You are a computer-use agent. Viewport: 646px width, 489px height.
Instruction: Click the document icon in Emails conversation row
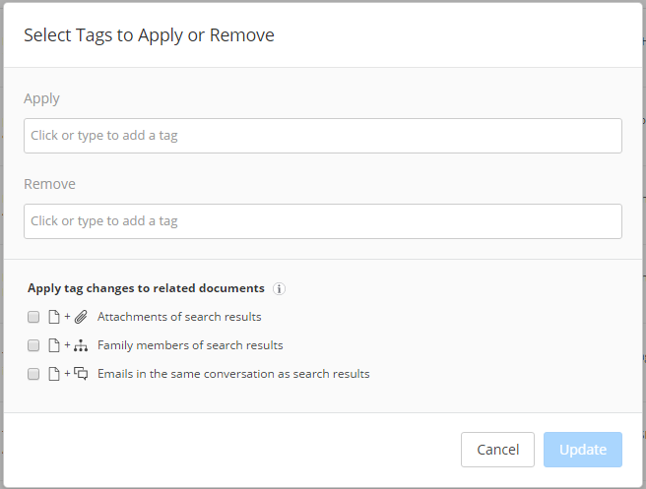[x=54, y=374]
